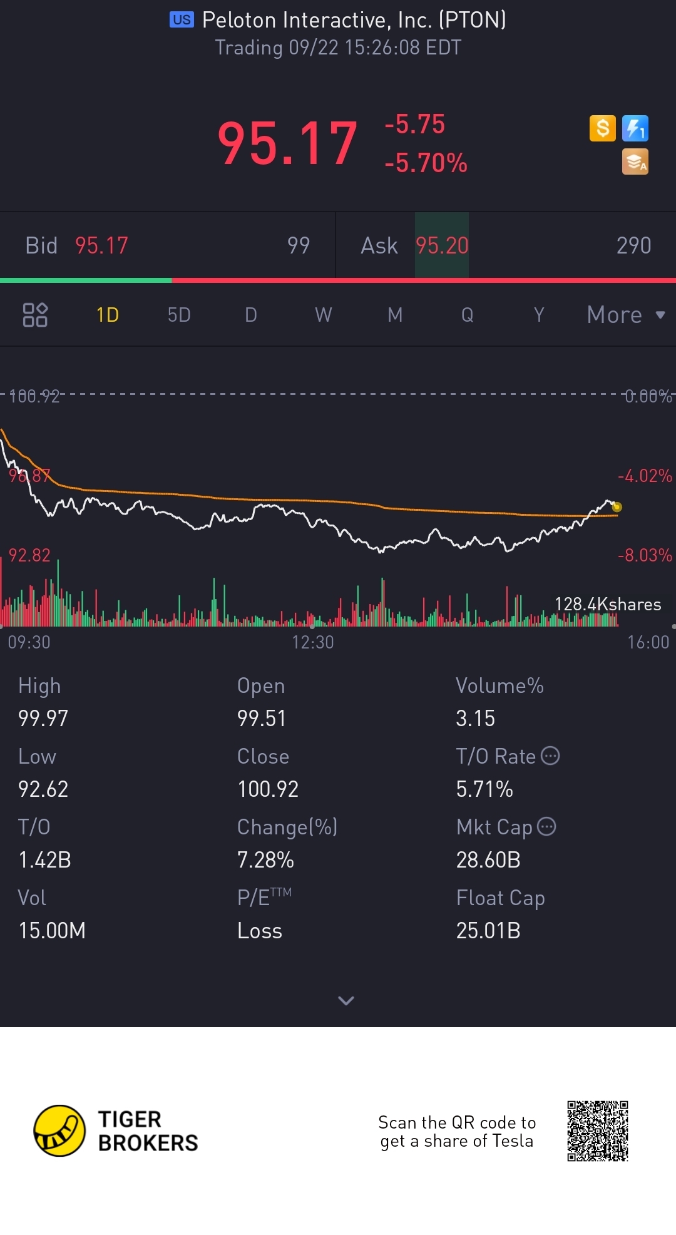Tap the Vol value 15.00M
Screen dimensions: 676x1235
[x=52, y=931]
